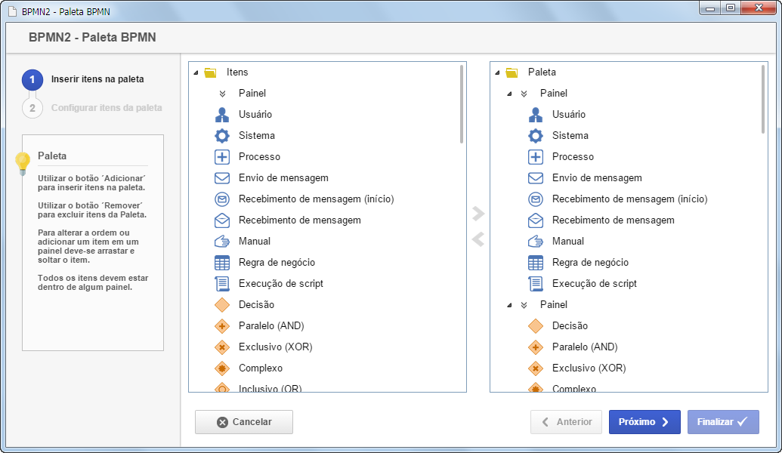Select the Decisão diamond icon in Itens list
The height and width of the screenshot is (453, 782).
222,304
